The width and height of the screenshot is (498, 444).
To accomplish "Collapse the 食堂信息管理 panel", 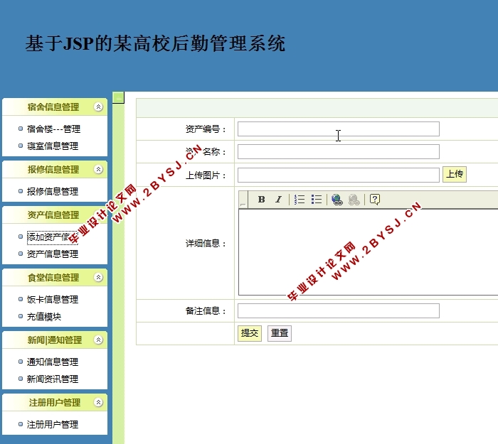I will coord(98,278).
